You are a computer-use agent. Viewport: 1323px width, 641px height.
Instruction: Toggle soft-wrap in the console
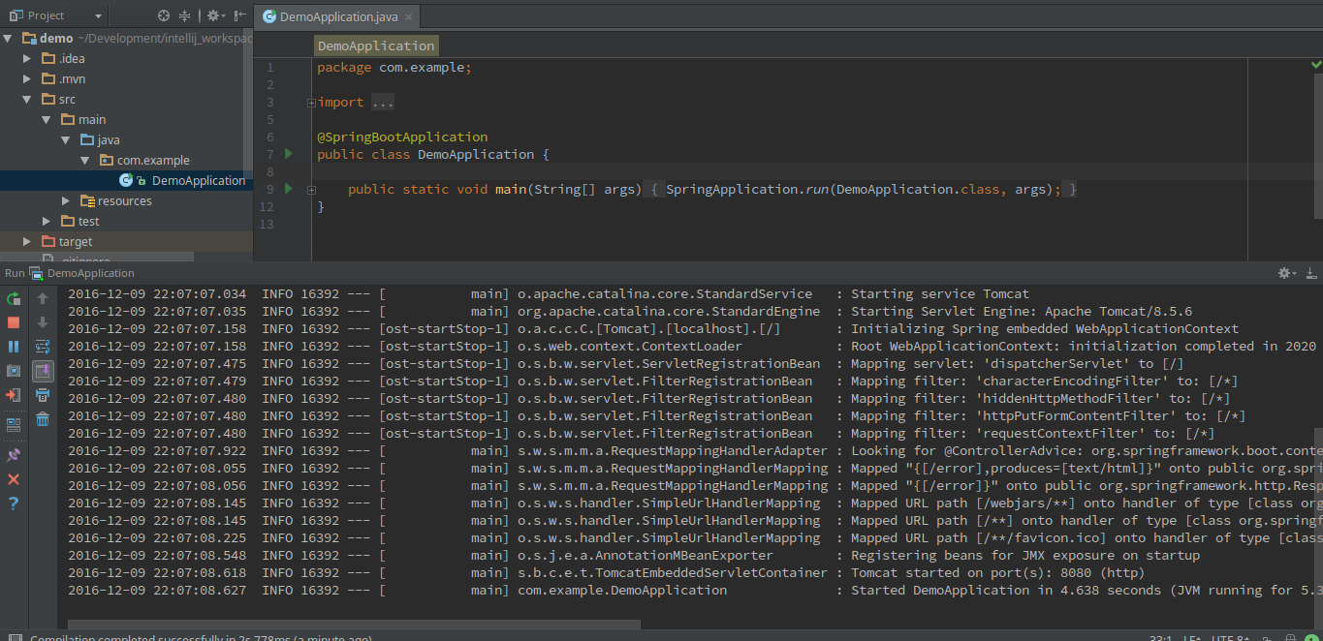coord(43,345)
